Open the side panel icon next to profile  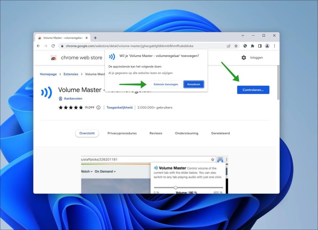click(260, 46)
